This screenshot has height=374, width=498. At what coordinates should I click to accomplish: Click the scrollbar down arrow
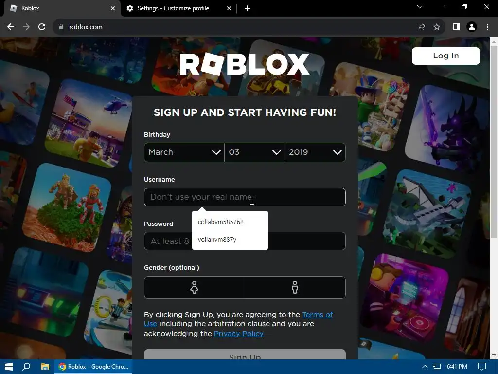click(x=494, y=355)
